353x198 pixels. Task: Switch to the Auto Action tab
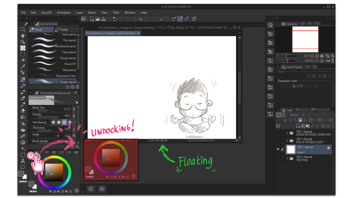click(320, 110)
